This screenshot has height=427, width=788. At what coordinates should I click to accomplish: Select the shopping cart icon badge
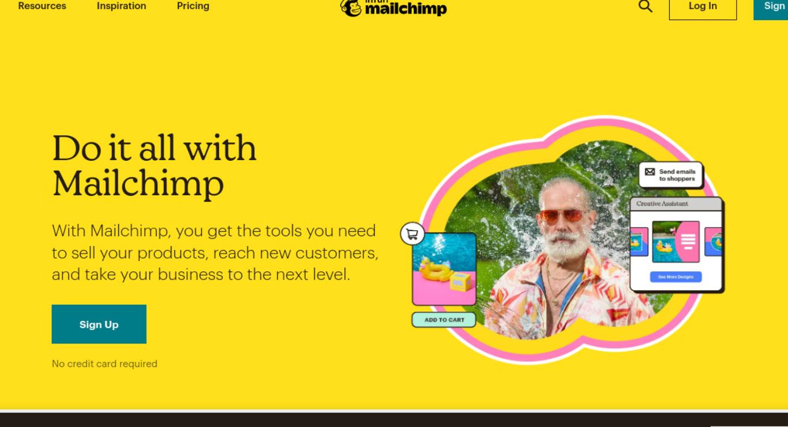point(412,234)
